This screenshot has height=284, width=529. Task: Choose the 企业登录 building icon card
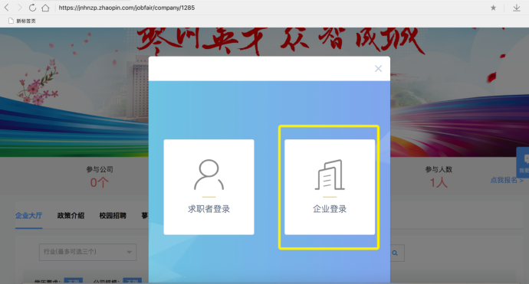click(330, 187)
